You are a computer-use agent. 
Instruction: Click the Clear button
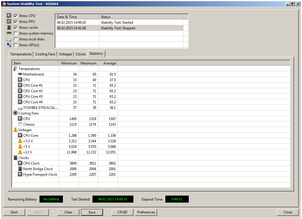coord(68,212)
